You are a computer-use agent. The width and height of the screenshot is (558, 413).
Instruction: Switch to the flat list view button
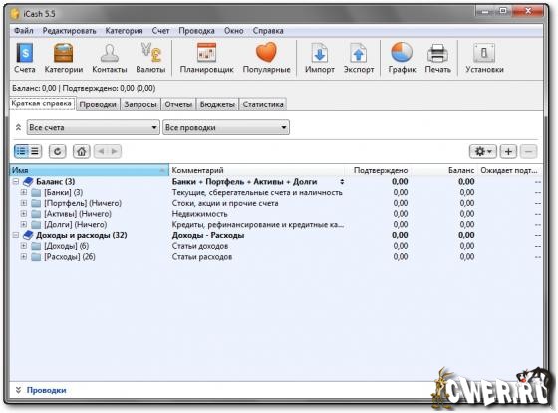coord(35,151)
